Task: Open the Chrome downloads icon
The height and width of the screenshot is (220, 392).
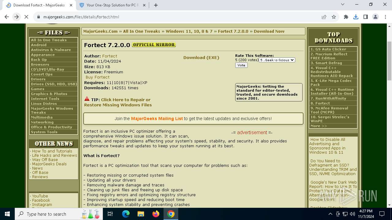Action: (356, 17)
